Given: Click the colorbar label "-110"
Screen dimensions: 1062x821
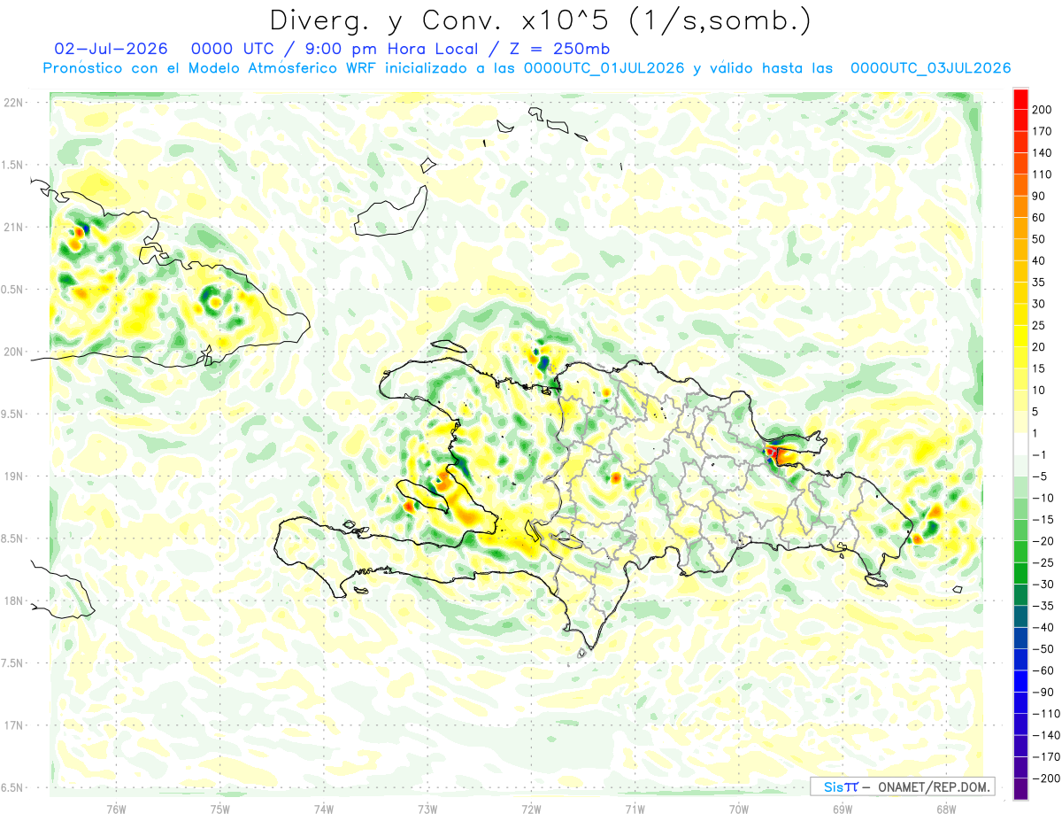Looking at the screenshot, I should tap(1046, 713).
